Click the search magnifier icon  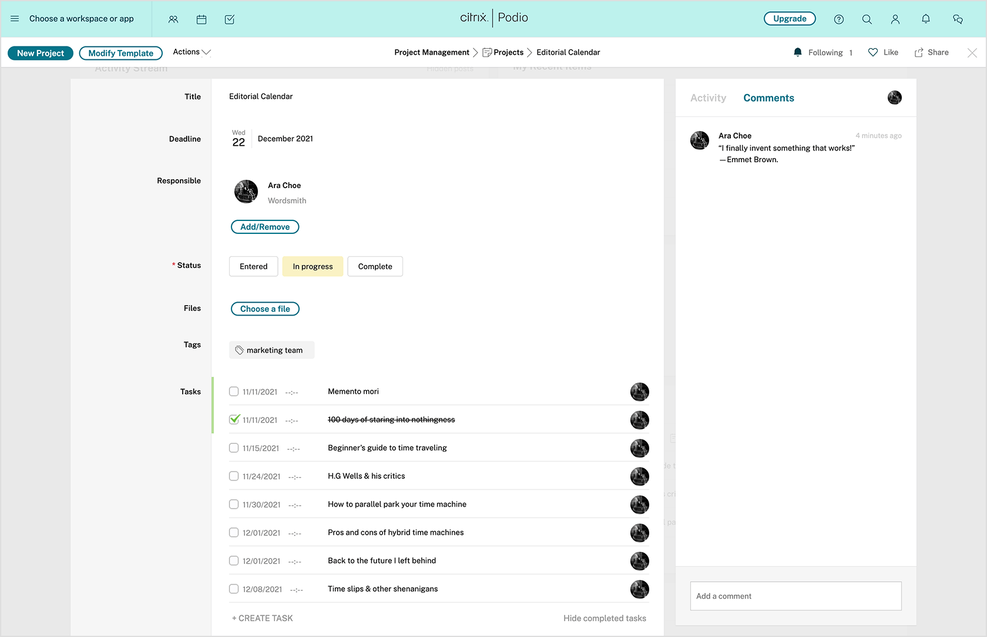pos(867,19)
